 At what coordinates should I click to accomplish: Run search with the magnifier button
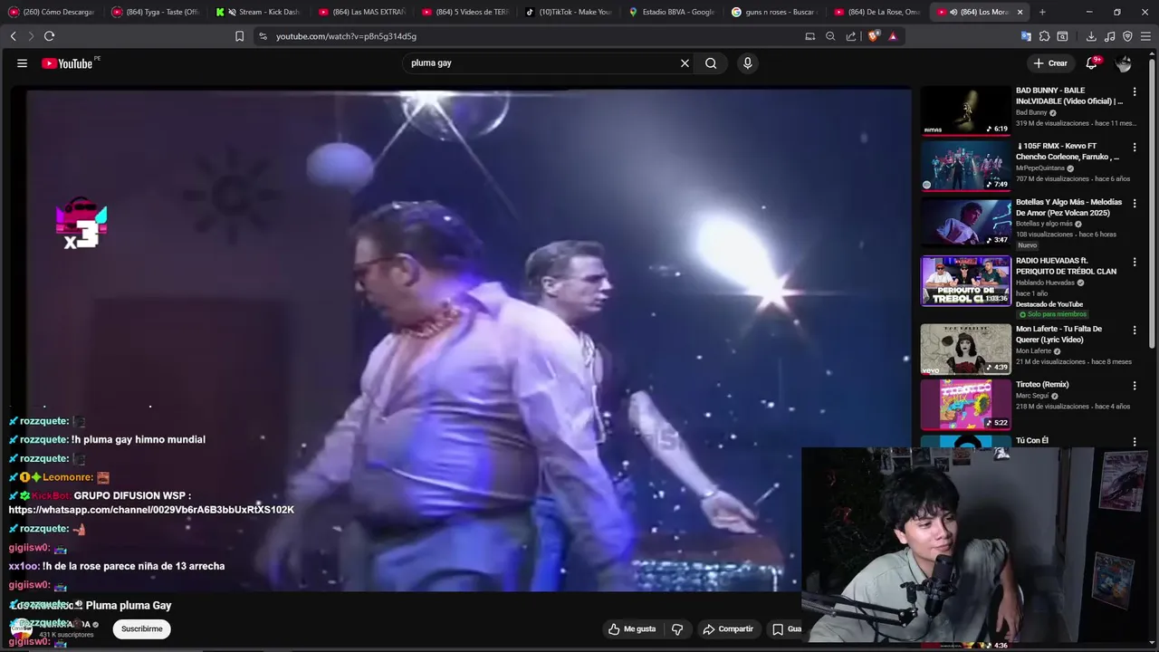(x=711, y=63)
